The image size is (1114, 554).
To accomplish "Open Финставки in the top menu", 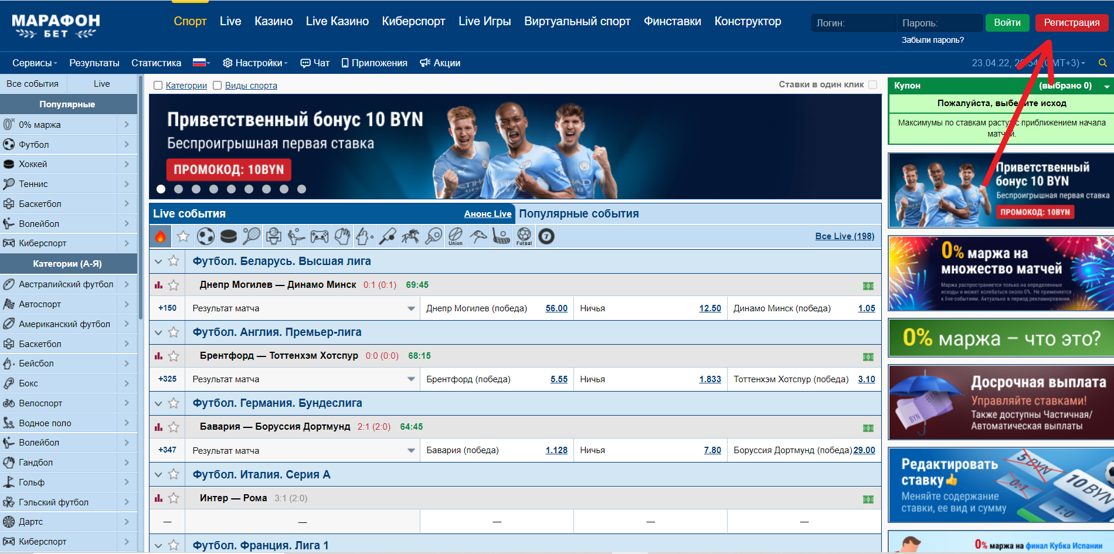I will click(673, 21).
